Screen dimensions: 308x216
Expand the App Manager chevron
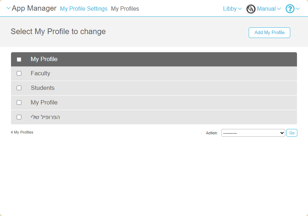[9, 8]
